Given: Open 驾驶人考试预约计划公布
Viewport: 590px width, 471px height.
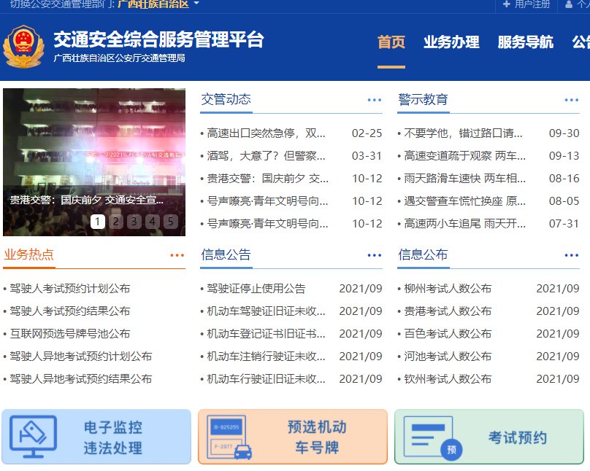Looking at the screenshot, I should [x=70, y=289].
